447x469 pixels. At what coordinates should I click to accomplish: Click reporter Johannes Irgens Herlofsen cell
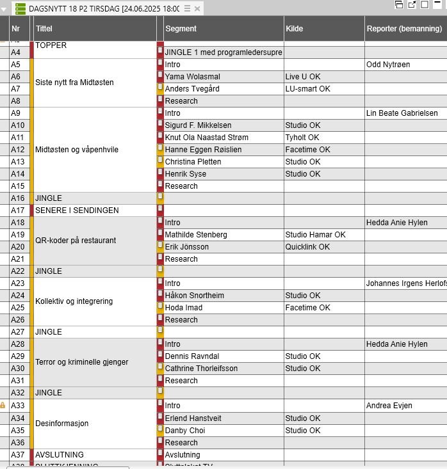pos(406,283)
